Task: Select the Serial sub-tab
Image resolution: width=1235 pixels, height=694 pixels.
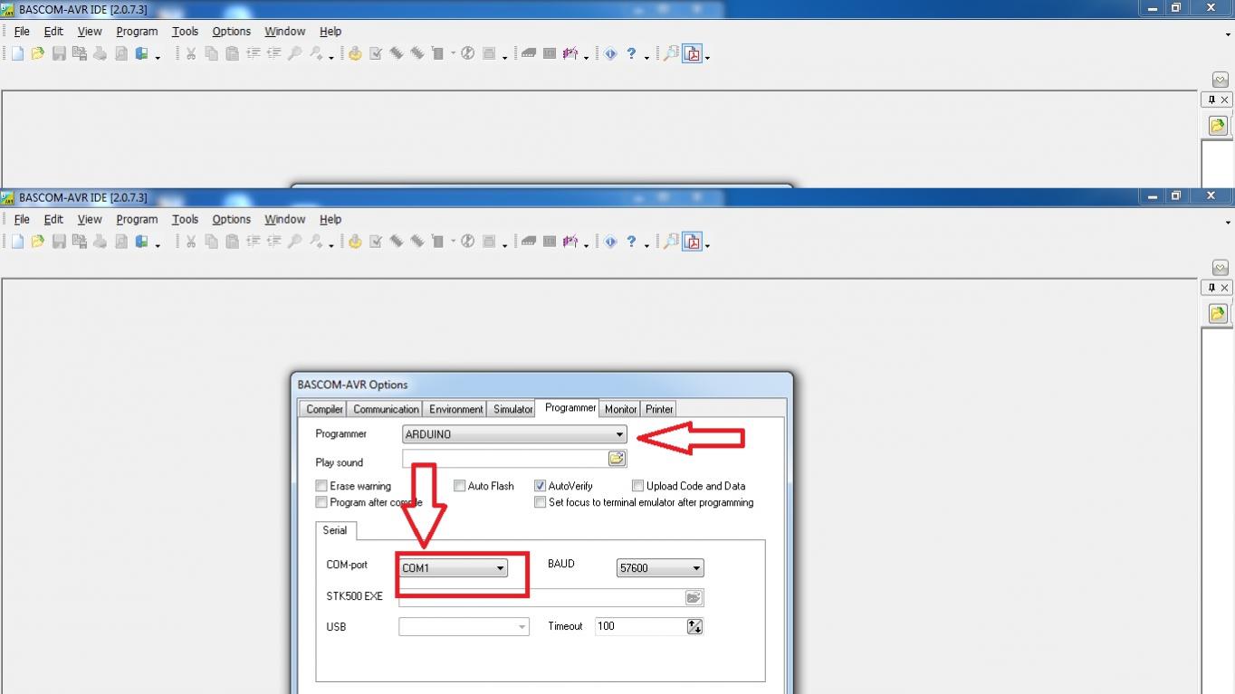Action: 335,530
